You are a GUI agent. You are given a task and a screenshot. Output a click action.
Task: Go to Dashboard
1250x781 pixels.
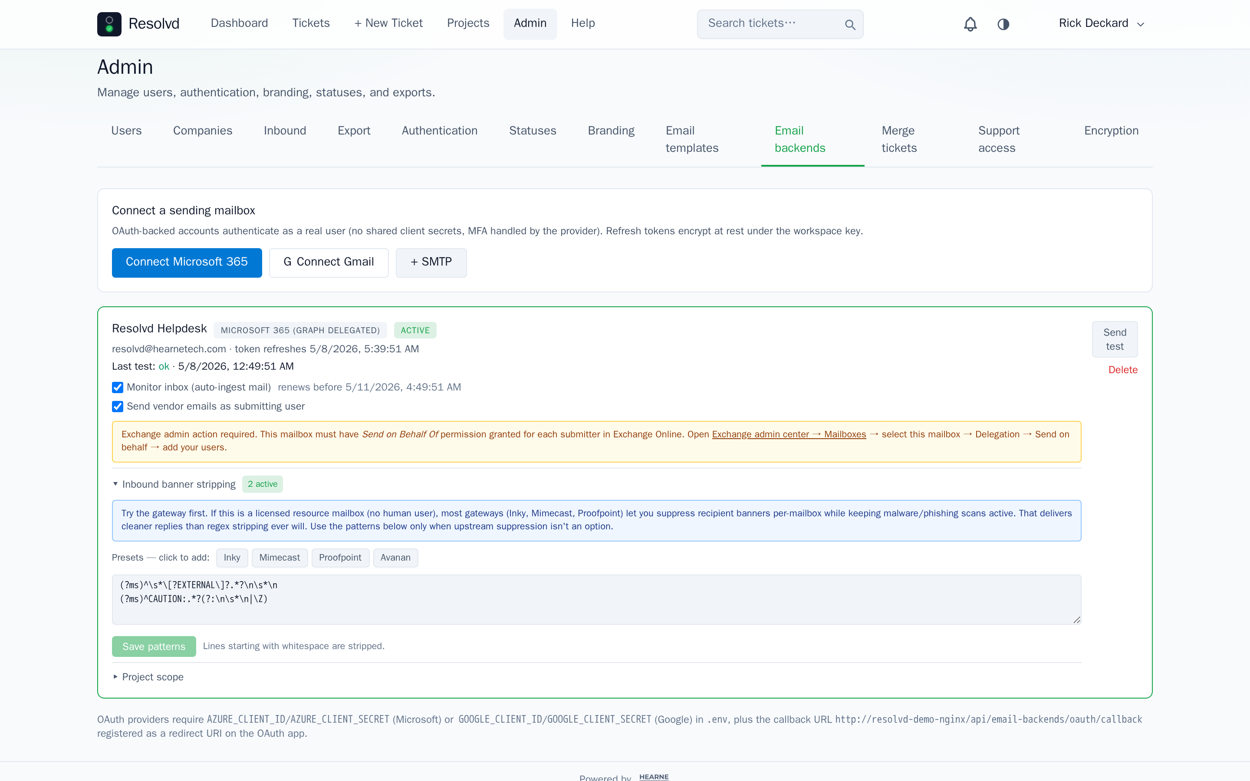tap(239, 23)
